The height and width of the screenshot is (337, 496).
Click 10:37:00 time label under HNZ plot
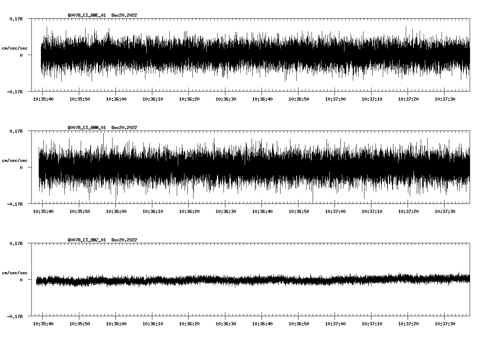coord(335,324)
